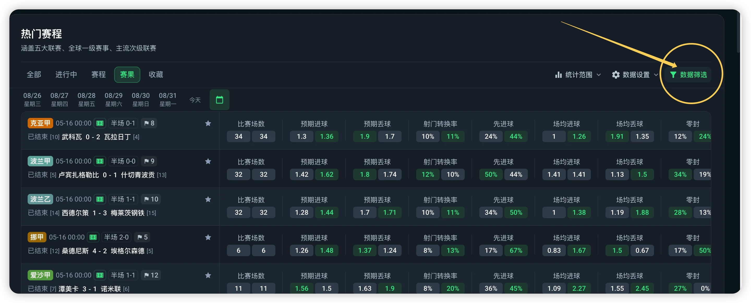Click the funnel icon for 数据筛选
Screen dimensions: 751x303
(x=673, y=75)
